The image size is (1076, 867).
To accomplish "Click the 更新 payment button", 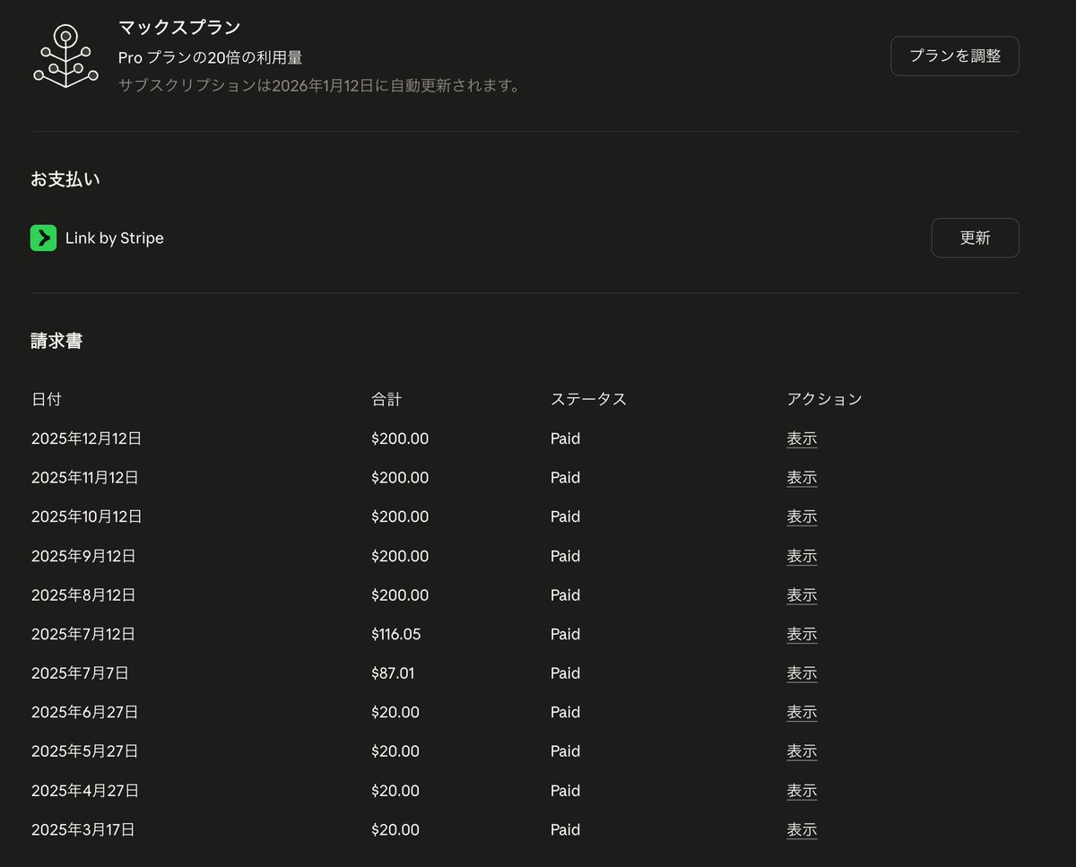I will pos(975,238).
